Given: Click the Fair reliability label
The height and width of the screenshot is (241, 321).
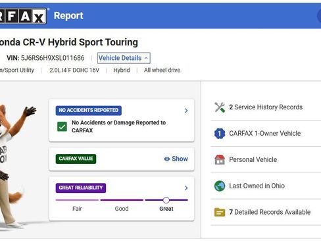Looking at the screenshot, I should coord(77,209).
